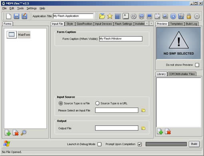Click the Save As floppy with pencil icon
The height and width of the screenshot is (156, 204).
click(x=24, y=16)
